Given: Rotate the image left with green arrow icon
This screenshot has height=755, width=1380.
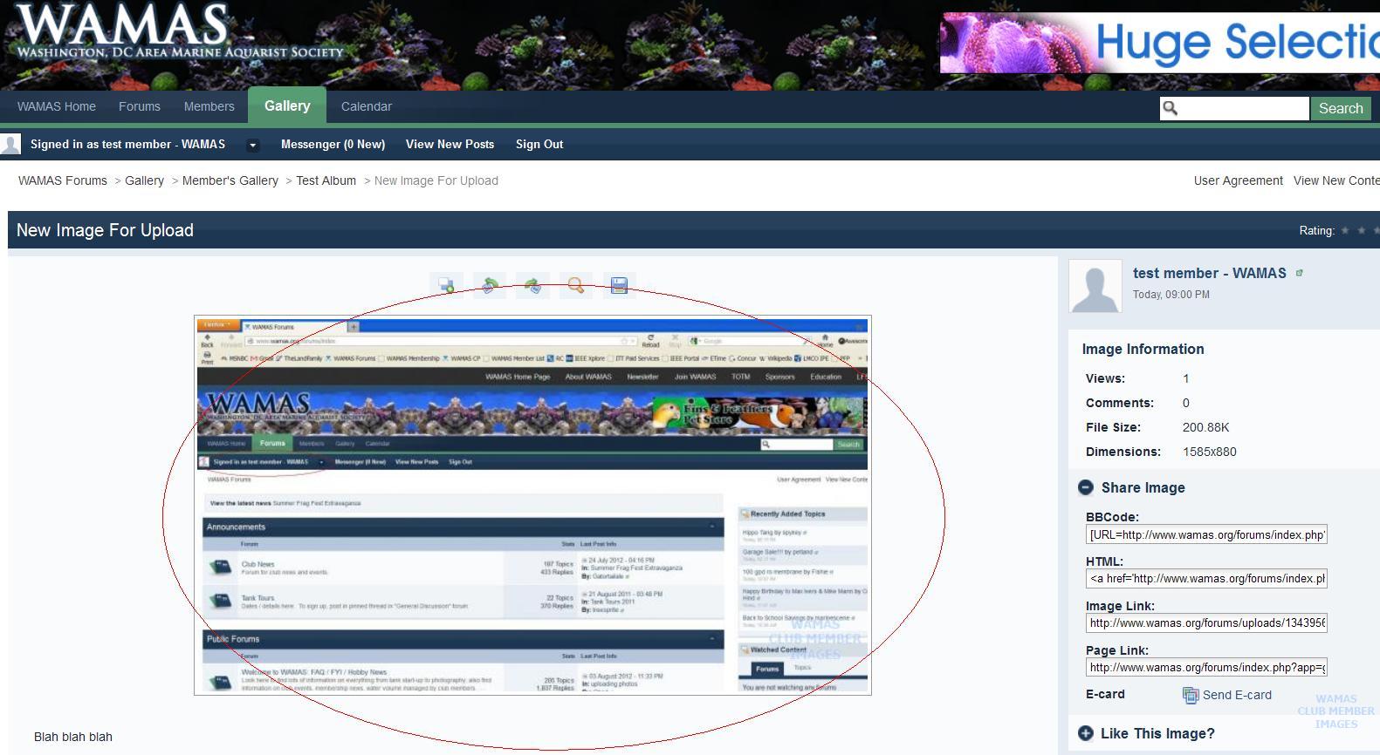Looking at the screenshot, I should 490,285.
